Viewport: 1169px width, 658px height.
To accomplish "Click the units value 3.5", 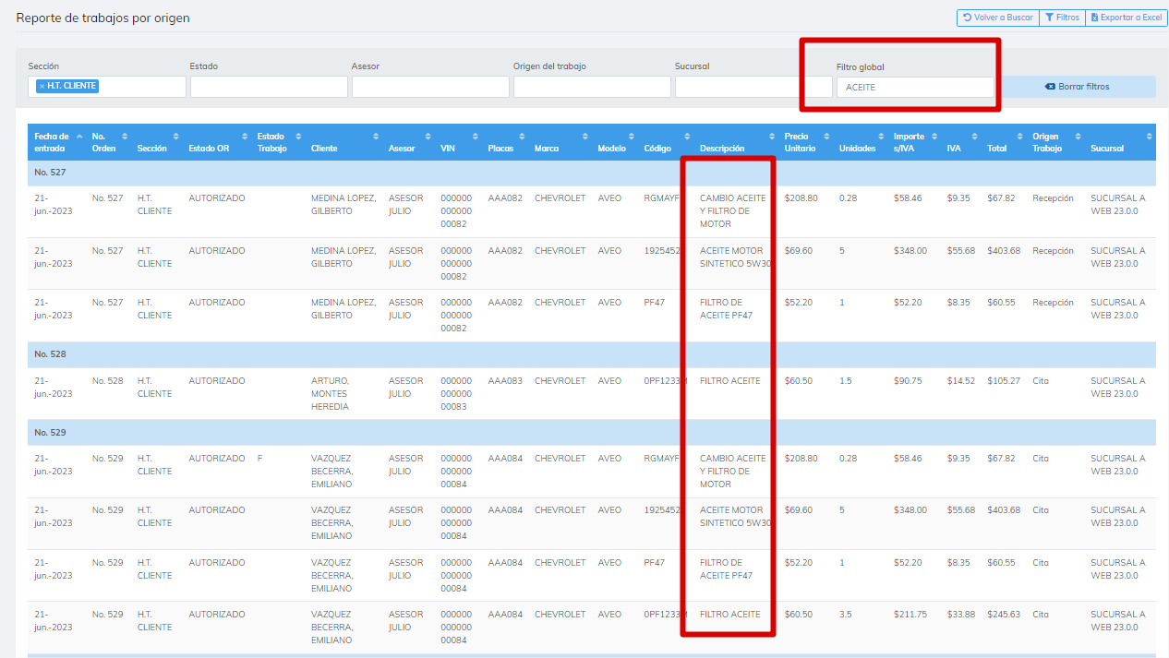I will (x=846, y=614).
